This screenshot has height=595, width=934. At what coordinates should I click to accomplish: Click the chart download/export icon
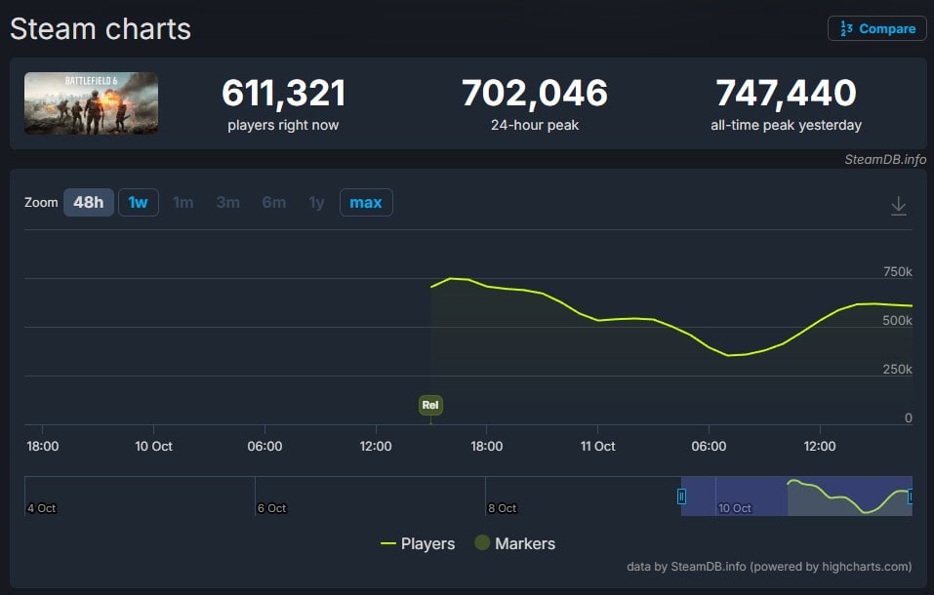coord(898,206)
